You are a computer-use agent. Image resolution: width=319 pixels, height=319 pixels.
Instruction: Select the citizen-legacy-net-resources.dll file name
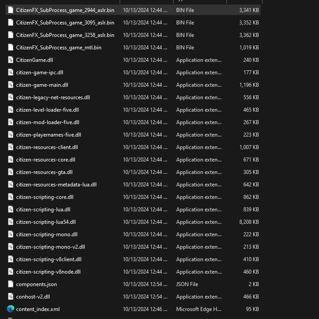[x=53, y=97]
